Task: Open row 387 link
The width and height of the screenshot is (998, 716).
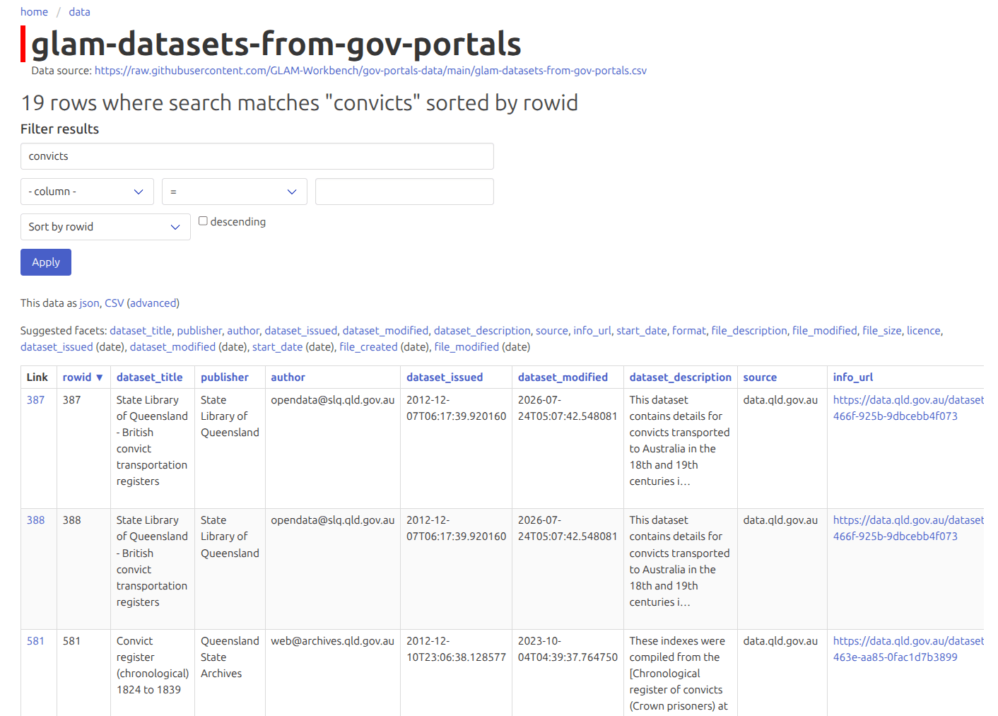Action: (x=35, y=400)
